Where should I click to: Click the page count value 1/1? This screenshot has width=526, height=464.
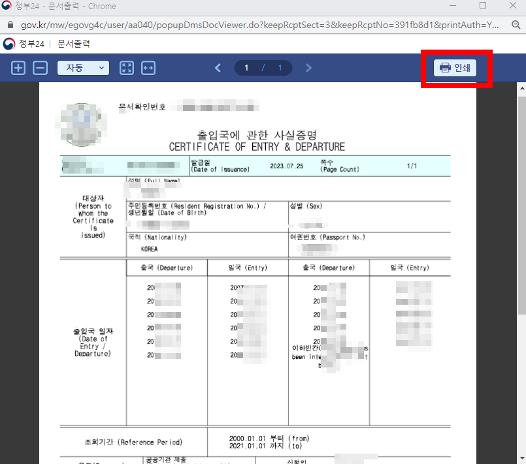(412, 166)
